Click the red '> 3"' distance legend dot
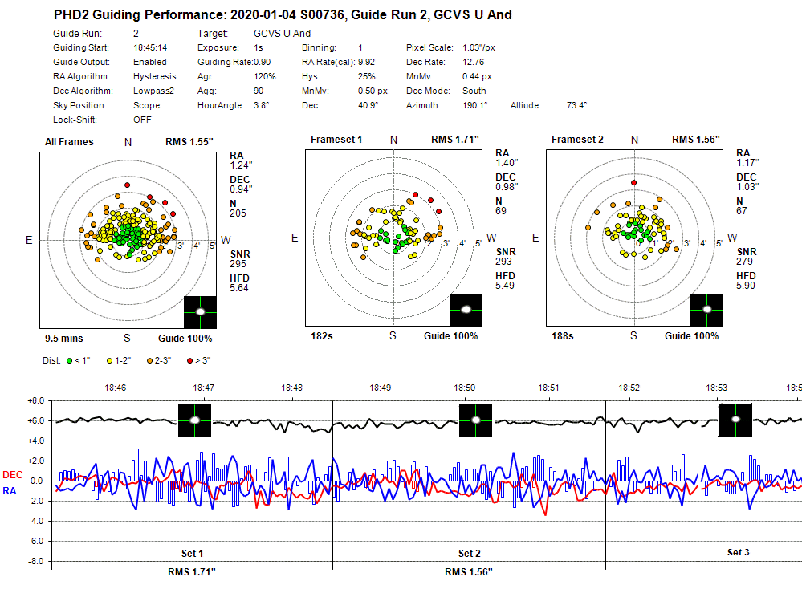Screen dimensions: 802x589 coord(189,361)
